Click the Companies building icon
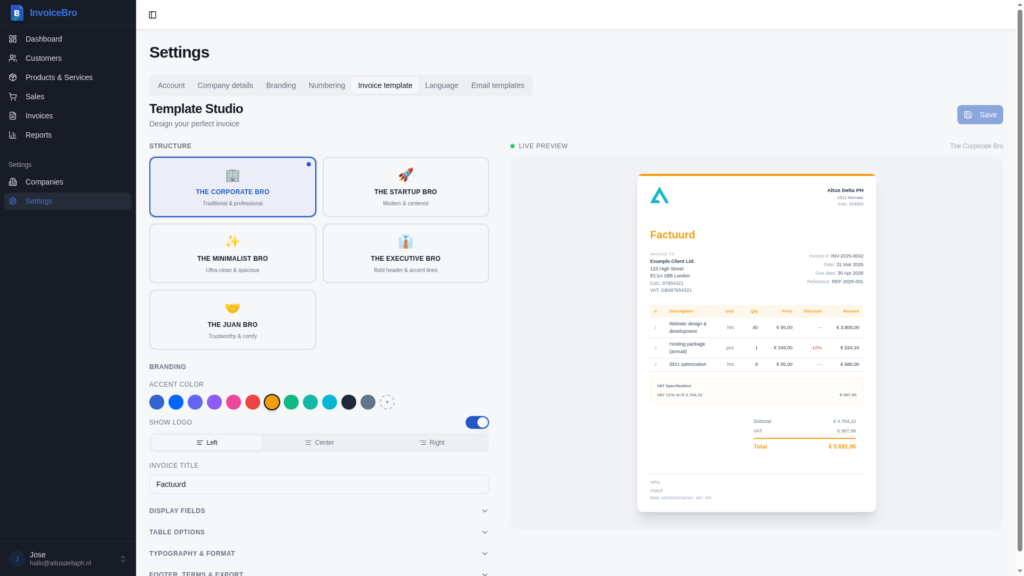This screenshot has height=576, width=1024. coord(13,182)
